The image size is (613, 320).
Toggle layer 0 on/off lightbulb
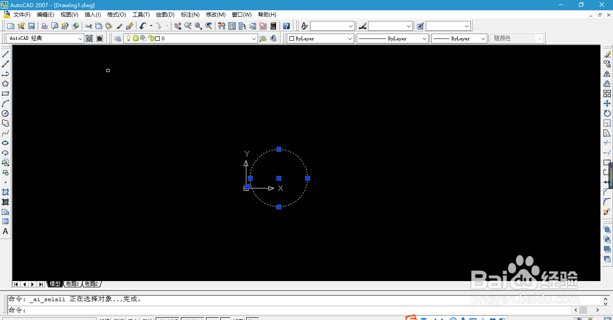[x=128, y=38]
